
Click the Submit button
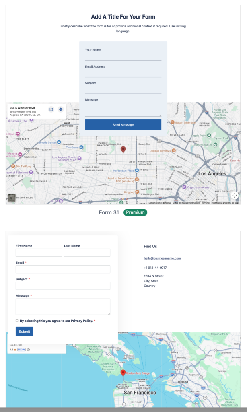point(25,332)
